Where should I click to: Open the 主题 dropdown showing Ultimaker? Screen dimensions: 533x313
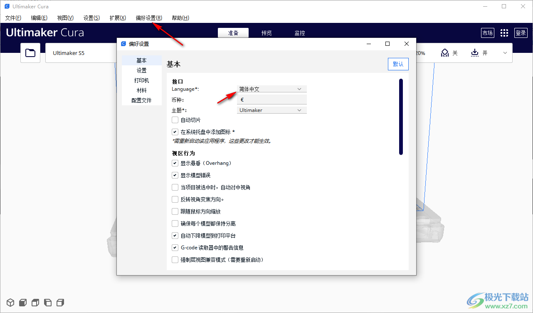point(272,110)
